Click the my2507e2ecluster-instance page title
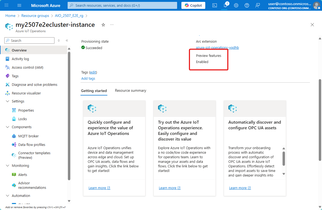The width and height of the screenshot is (322, 210). (x=55, y=25)
